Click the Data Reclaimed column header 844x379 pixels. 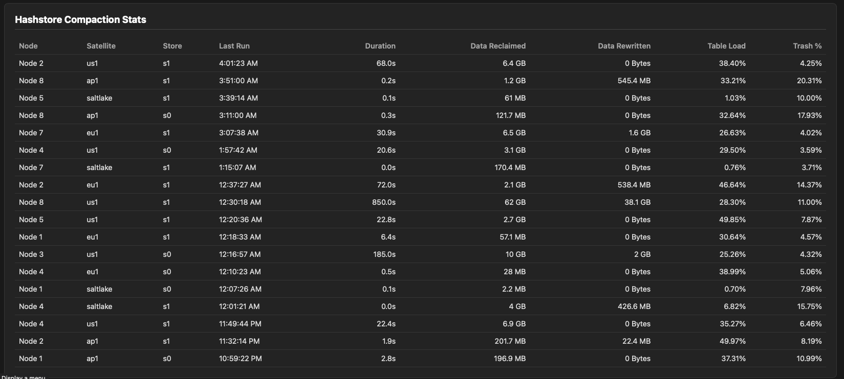pos(497,46)
